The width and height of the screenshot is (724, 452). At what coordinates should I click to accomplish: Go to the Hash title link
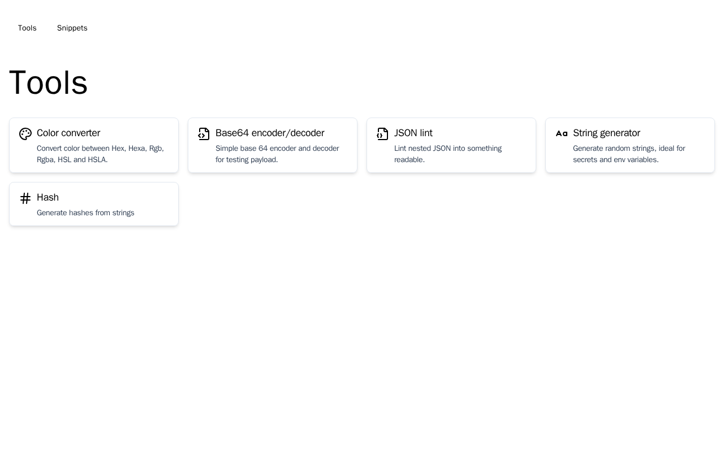click(x=48, y=198)
